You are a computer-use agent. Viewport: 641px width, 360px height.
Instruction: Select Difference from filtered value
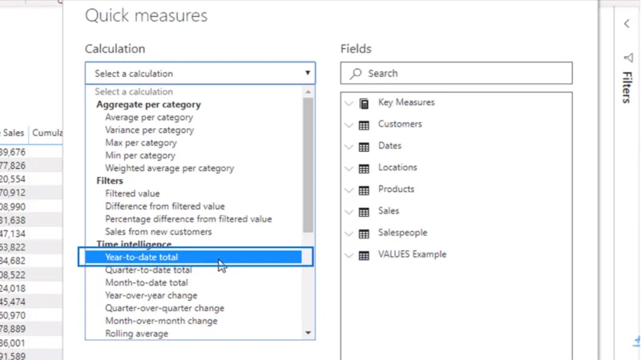coord(165,206)
